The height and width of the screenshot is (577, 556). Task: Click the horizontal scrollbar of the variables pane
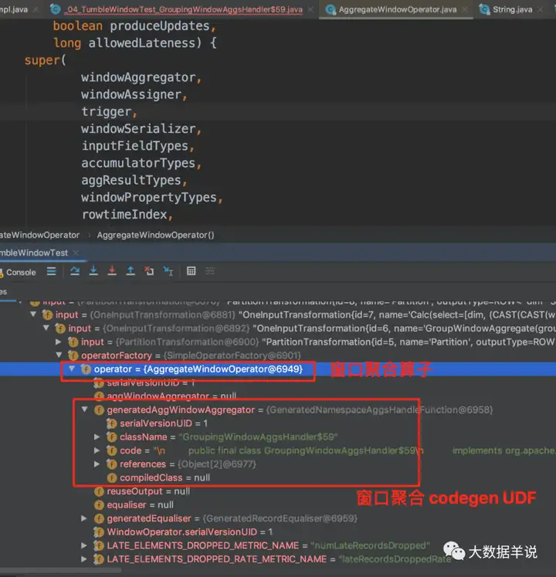click(61, 571)
